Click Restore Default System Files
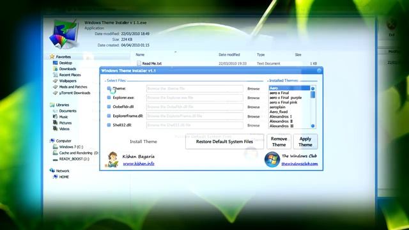This screenshot has height=230, width=409. click(x=224, y=142)
